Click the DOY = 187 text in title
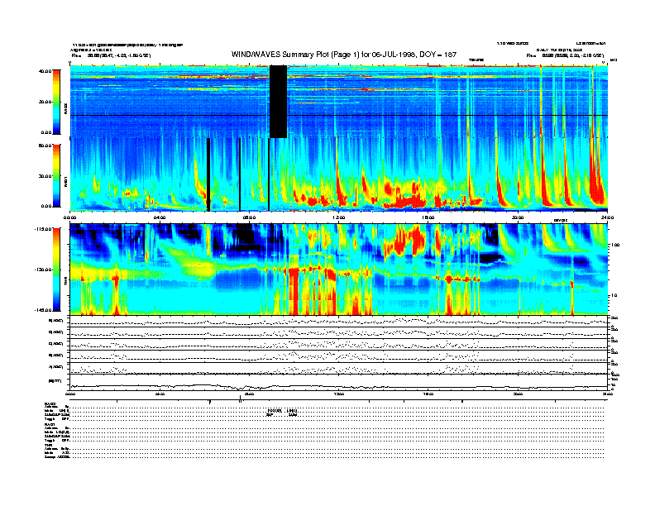Screen dimensions: 655x506 point(437,55)
